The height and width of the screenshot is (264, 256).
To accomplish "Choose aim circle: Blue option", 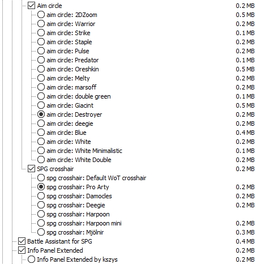I will (x=41, y=133).
